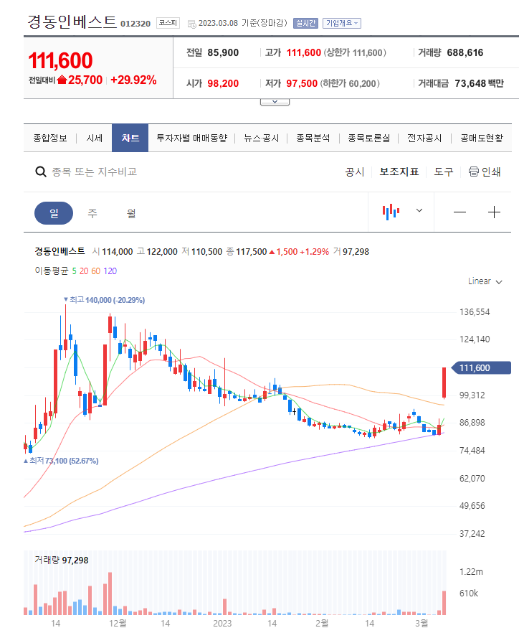Zoom out chart with minus icon
This screenshot has width=519, height=638.
point(460,212)
